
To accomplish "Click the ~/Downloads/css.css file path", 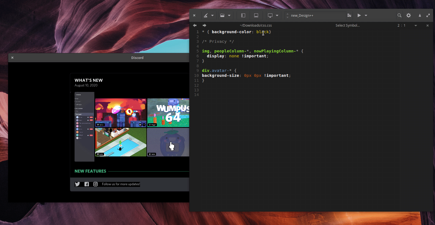I will [256, 26].
